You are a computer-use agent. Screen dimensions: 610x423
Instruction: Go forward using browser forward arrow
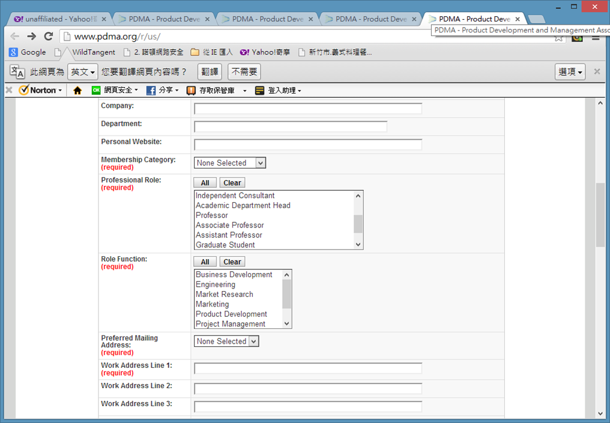pyautogui.click(x=31, y=37)
